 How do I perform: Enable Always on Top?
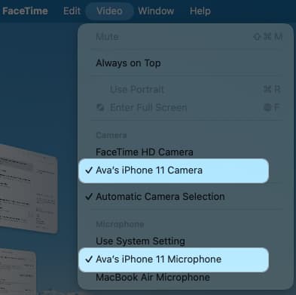click(186, 63)
